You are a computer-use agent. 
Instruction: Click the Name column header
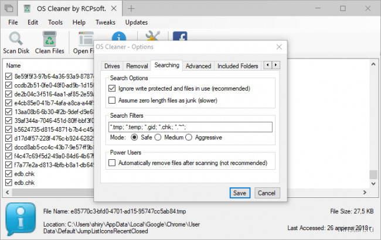(13, 66)
